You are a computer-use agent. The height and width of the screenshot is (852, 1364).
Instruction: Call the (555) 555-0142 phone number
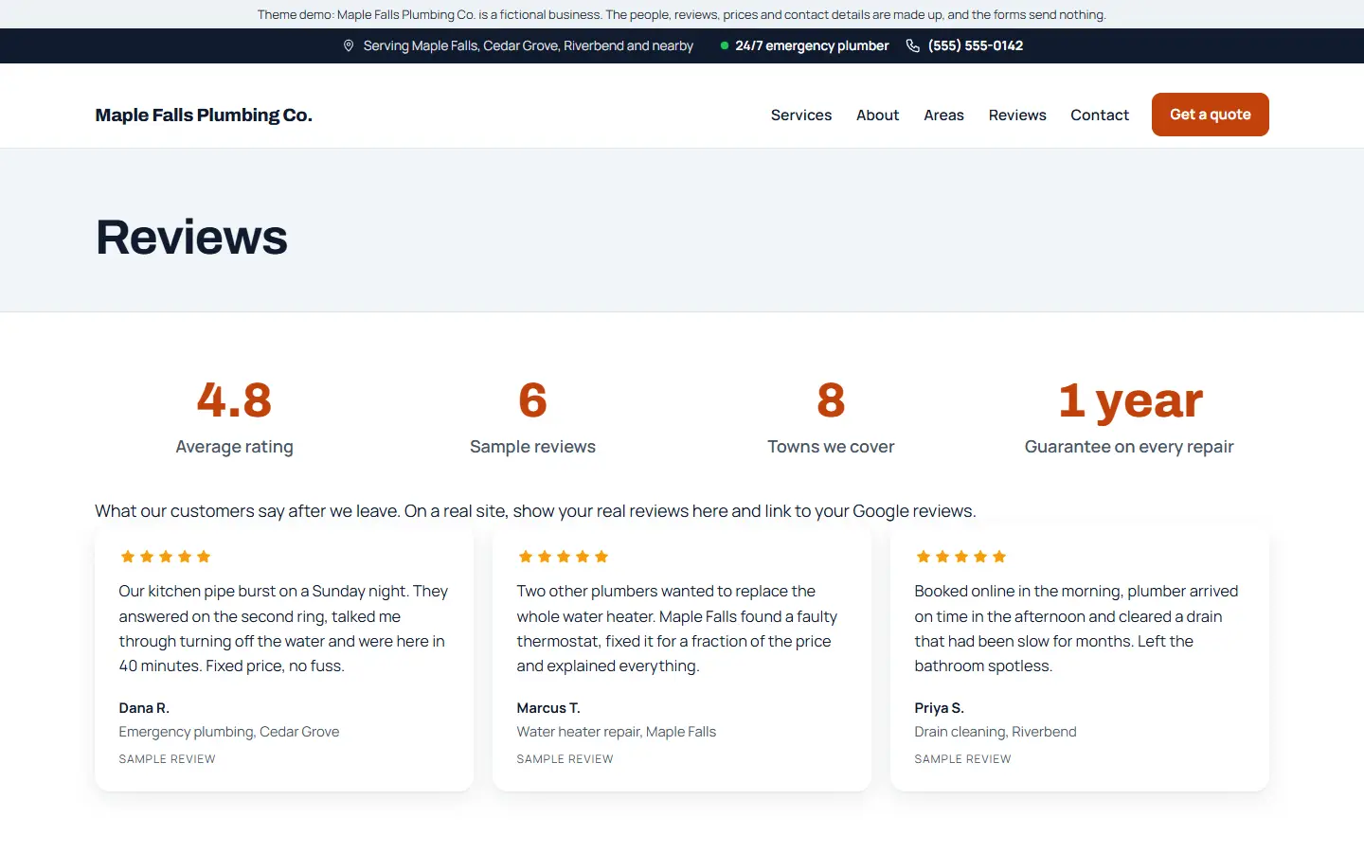(x=976, y=45)
